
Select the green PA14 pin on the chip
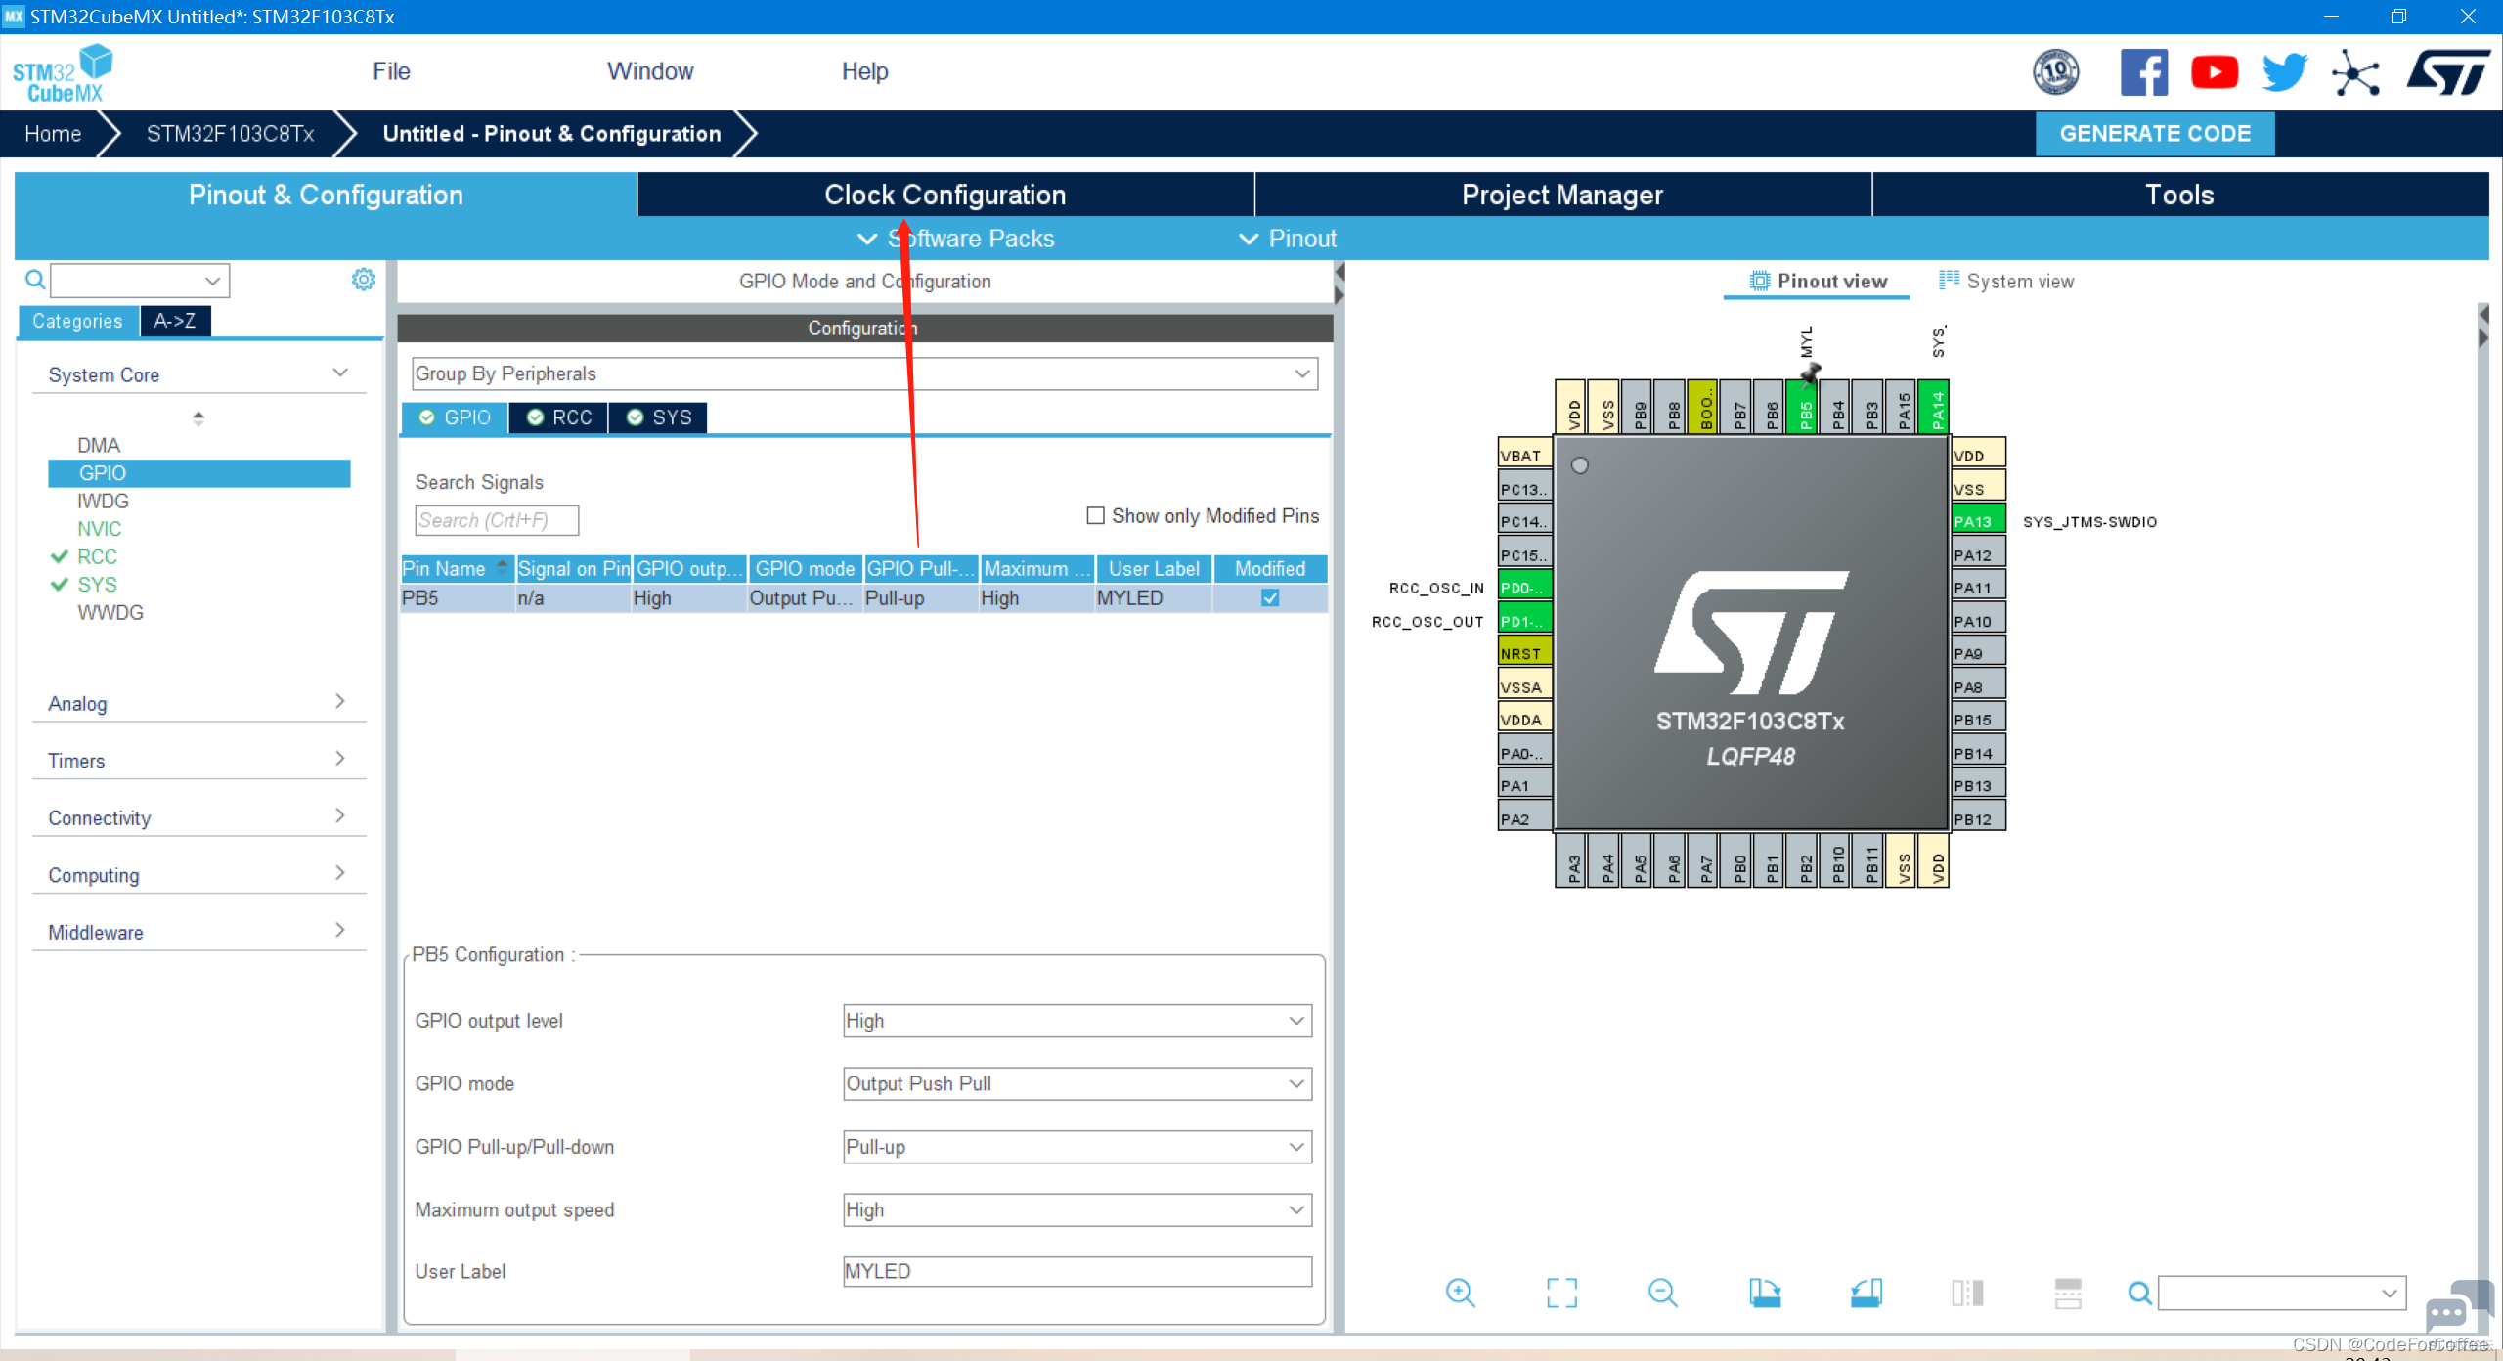(x=1936, y=407)
